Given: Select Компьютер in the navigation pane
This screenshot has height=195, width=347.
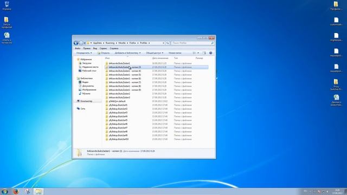Looking at the screenshot, I should [x=86, y=101].
